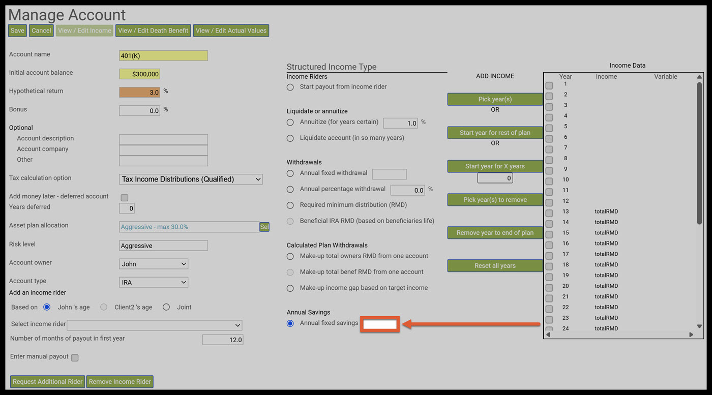Viewport: 712px width, 395px height.
Task: Click Pick year(s) to remove button
Action: 495,200
